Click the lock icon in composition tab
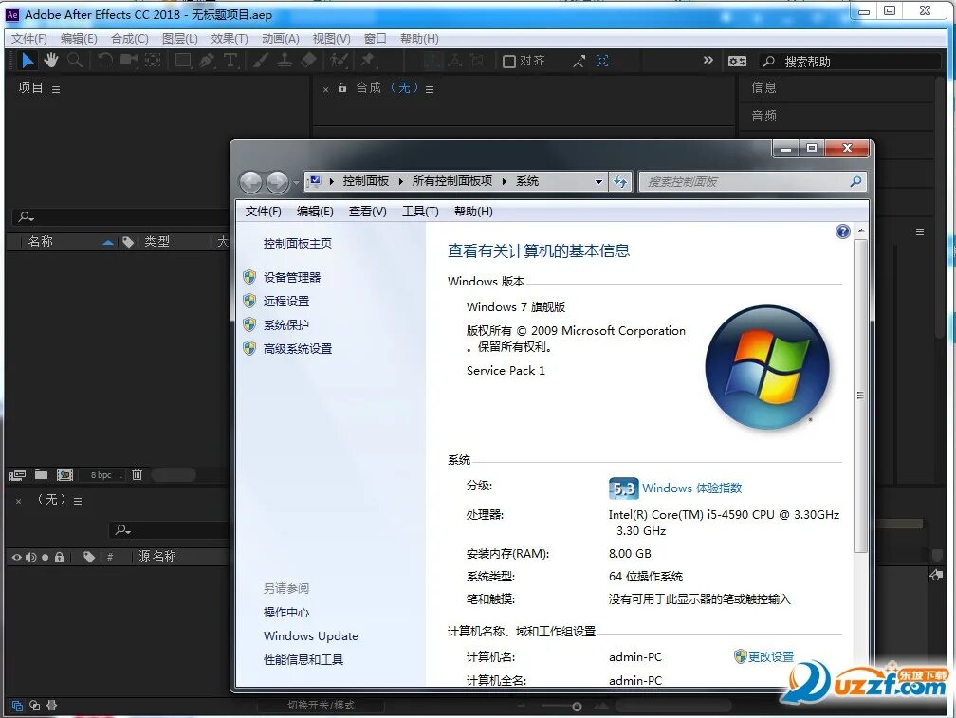956x718 pixels. click(x=342, y=88)
